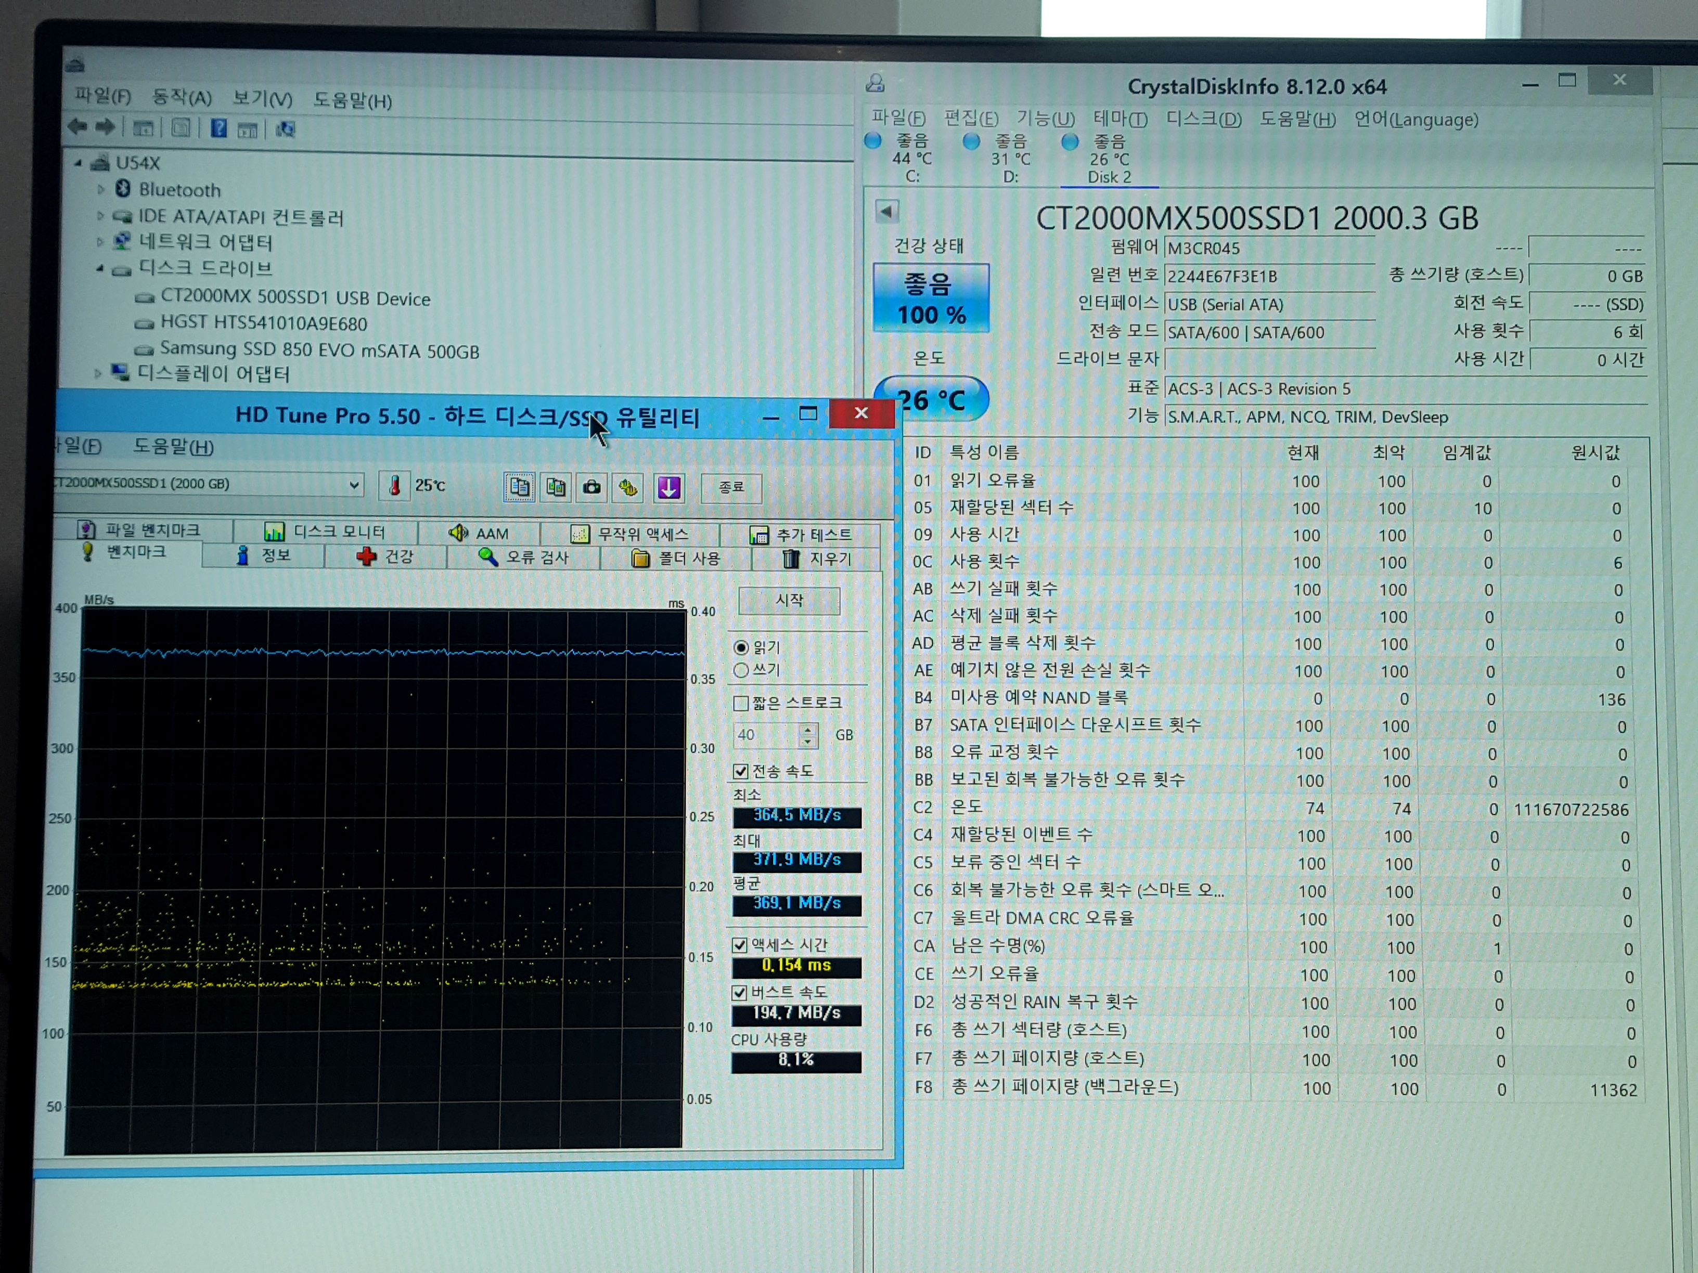Click the show/hide console tree icon in Device Manager

click(x=144, y=127)
